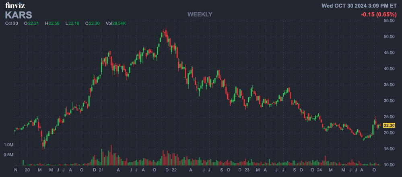The width and height of the screenshot is (402, 177).
Task: Click the Oct 30 date label
Action: point(12,23)
